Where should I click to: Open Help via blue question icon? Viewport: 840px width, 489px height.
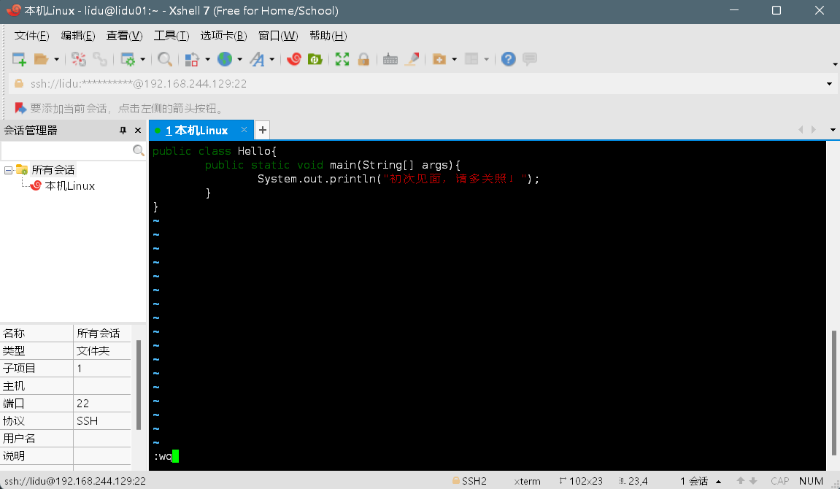tap(509, 59)
